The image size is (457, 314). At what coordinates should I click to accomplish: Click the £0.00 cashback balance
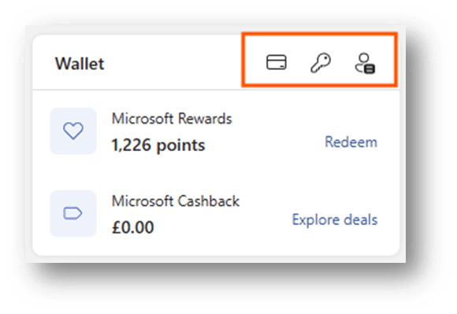coord(133,227)
